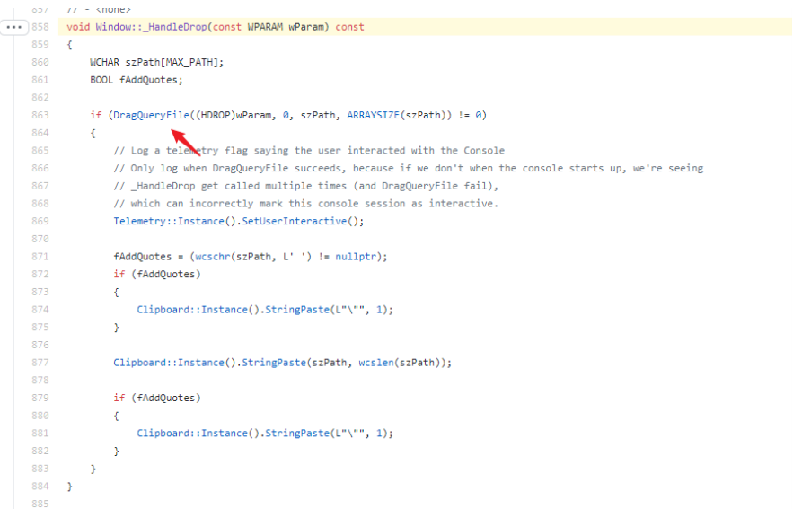The width and height of the screenshot is (802, 509).
Task: Click the Telemetry class name
Action: [x=139, y=221]
